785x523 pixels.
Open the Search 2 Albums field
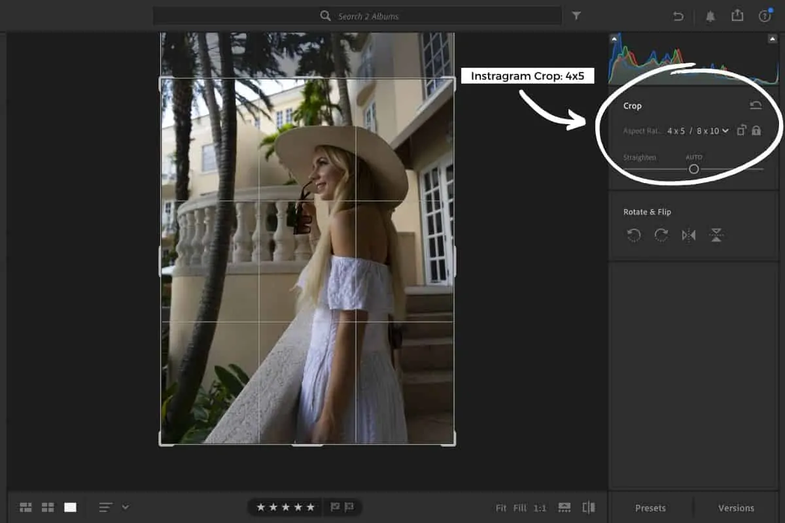357,16
